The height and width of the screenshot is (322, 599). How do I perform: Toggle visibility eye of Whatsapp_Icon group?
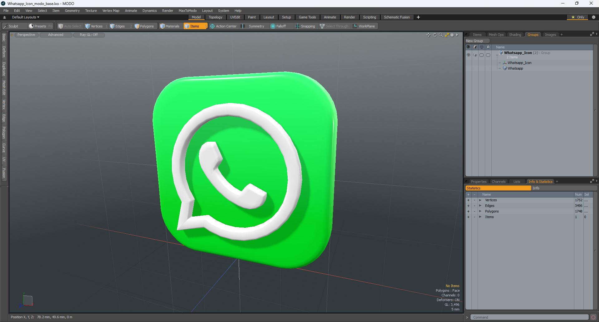tap(468, 55)
